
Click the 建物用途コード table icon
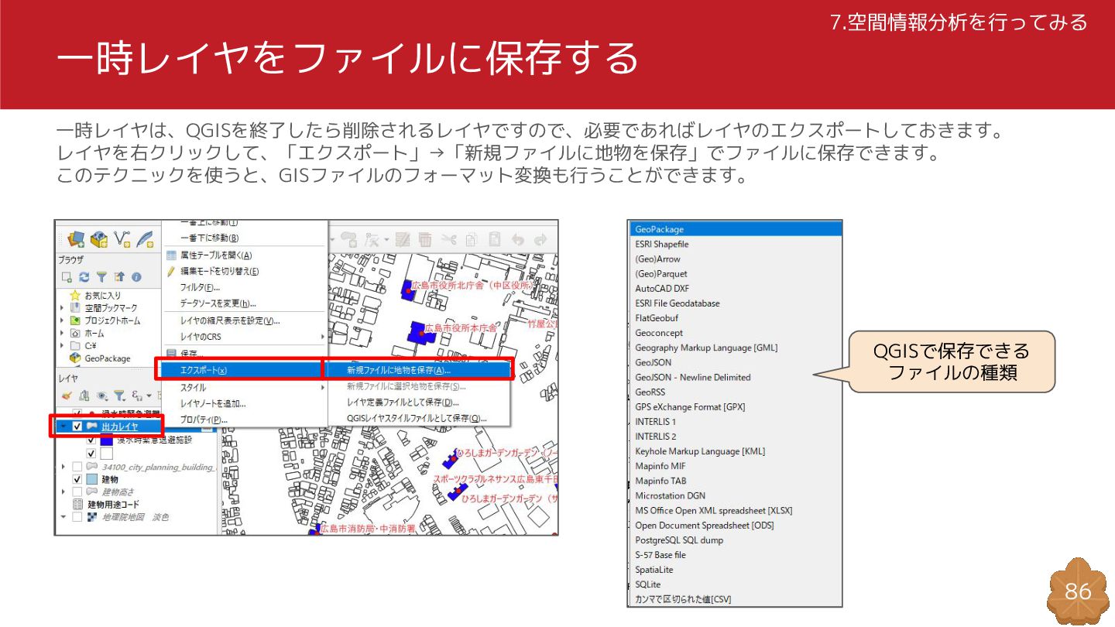point(77,504)
